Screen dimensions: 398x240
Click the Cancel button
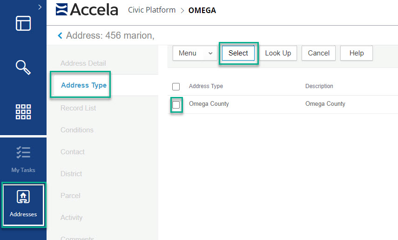click(x=319, y=53)
